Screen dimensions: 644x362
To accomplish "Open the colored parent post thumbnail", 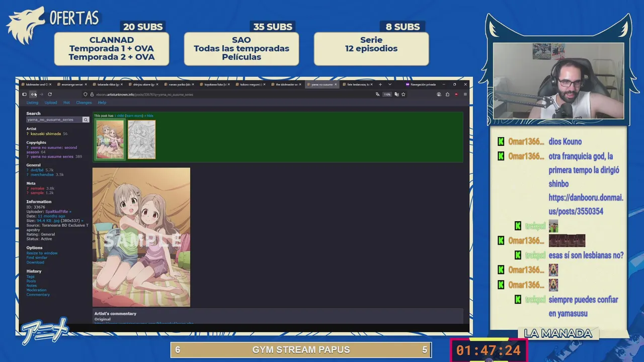I will pos(110,139).
